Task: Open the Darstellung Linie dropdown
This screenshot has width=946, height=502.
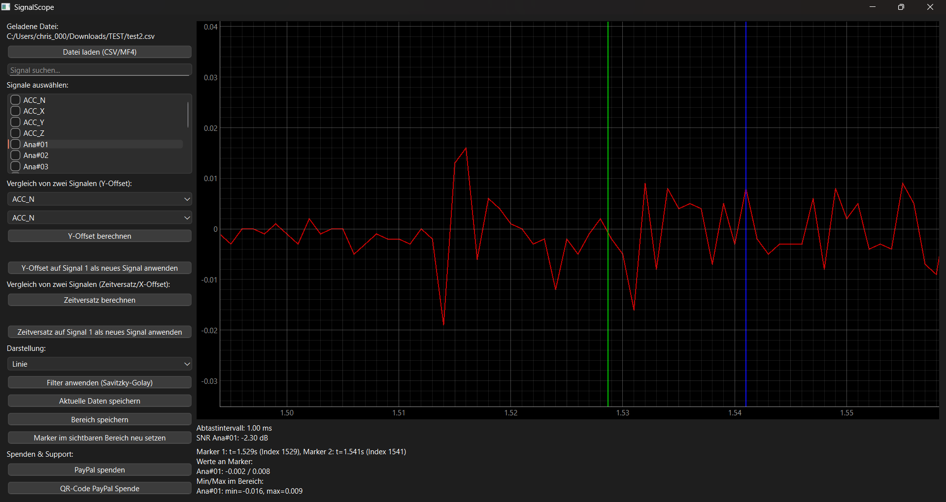Action: point(100,364)
